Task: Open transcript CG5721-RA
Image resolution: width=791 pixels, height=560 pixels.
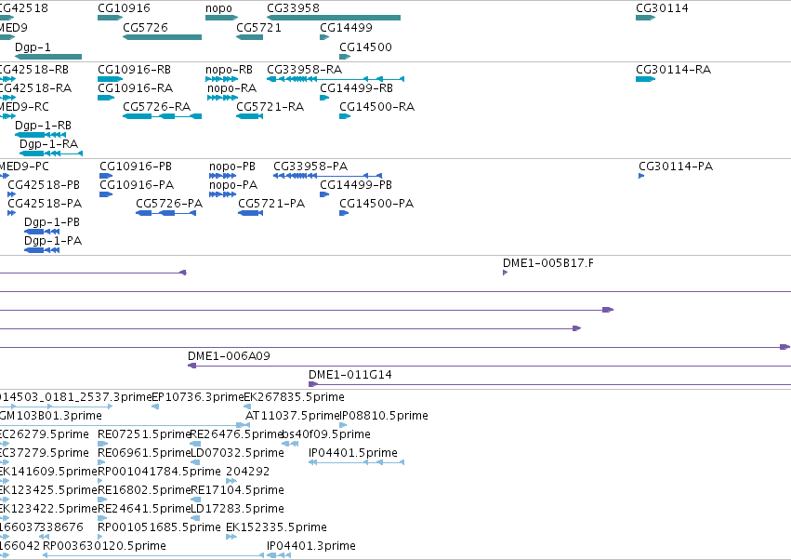Action: click(270, 107)
